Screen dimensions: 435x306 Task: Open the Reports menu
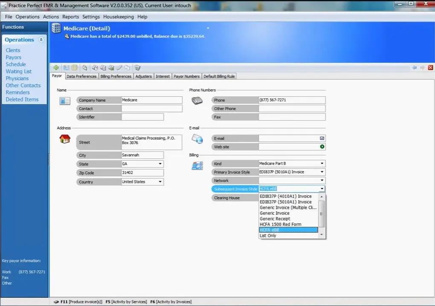70,17
